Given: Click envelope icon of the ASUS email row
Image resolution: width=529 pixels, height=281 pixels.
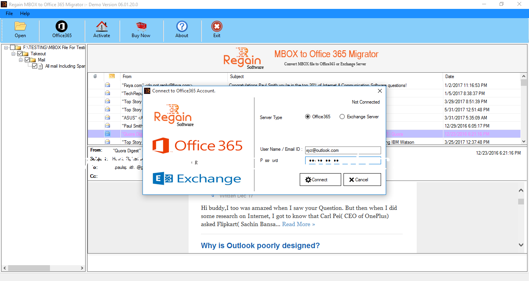Looking at the screenshot, I should coord(107,118).
